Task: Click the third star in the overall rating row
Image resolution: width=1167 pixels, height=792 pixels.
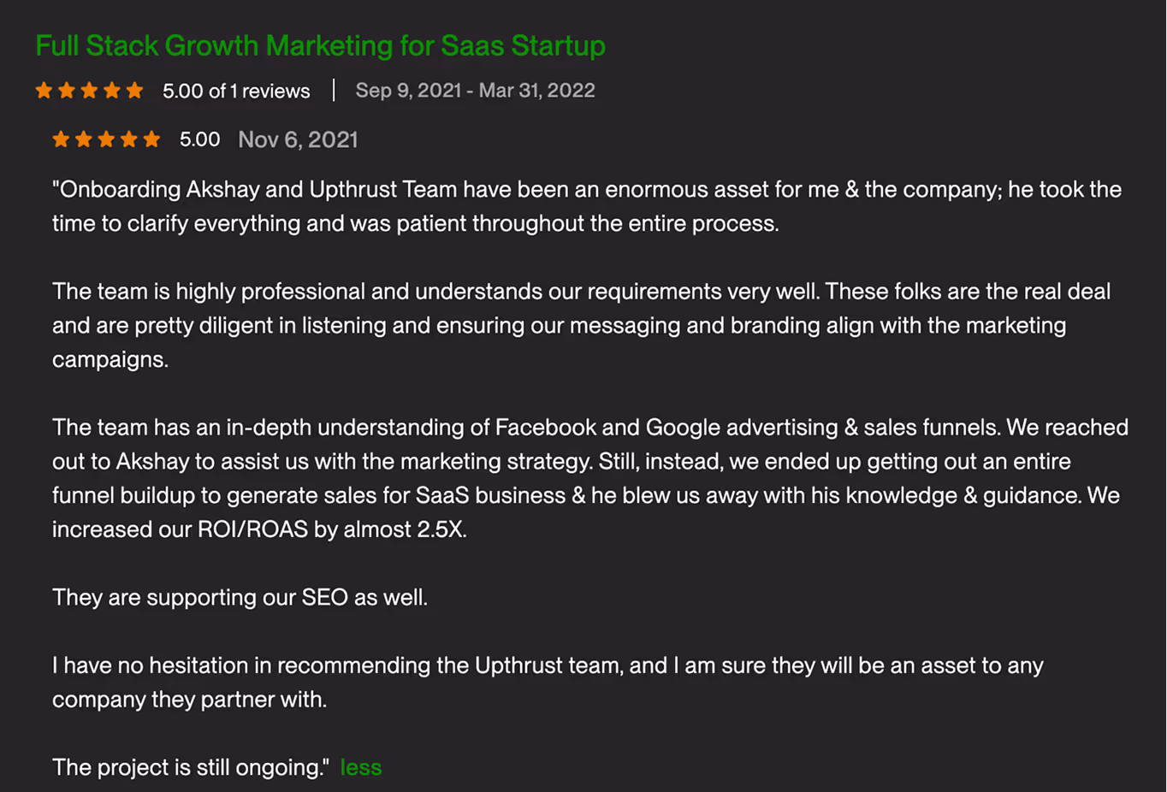Action: tap(89, 90)
